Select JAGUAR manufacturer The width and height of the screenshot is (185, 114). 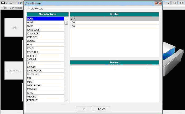45,59
